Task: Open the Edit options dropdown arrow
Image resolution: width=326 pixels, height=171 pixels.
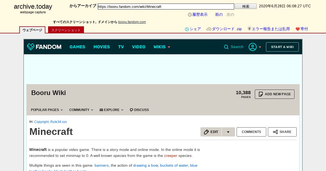Action: 228,132
